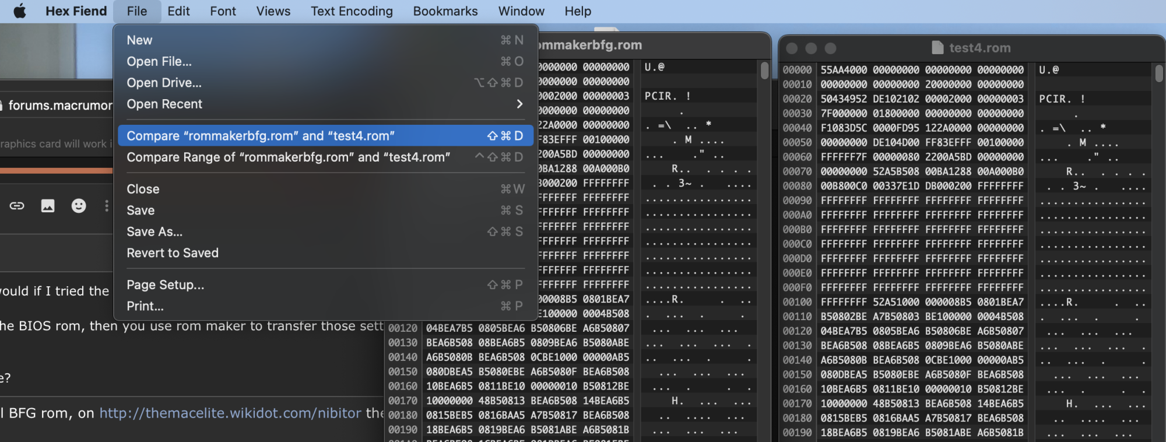Click hex bytes 0815BEB5 in rommakerbfg.rom
The height and width of the screenshot is (442, 1166).
[x=449, y=415]
